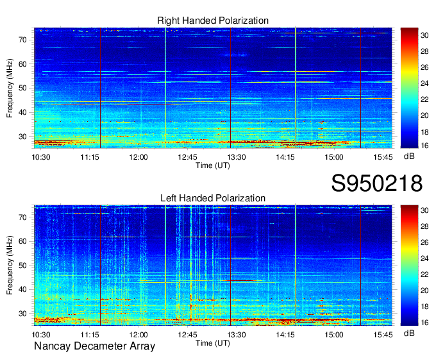Click the Left Handed spectrogram image
436x354 pixels.
[x=213, y=265]
